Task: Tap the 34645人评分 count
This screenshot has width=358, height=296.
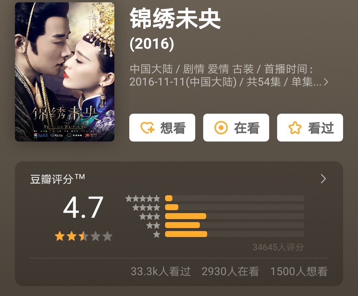Action: 278,247
